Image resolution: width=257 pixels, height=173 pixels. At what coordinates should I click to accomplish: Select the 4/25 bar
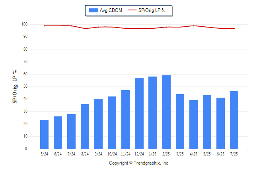coord(194,124)
